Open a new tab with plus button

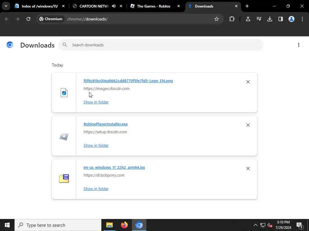tap(247, 6)
